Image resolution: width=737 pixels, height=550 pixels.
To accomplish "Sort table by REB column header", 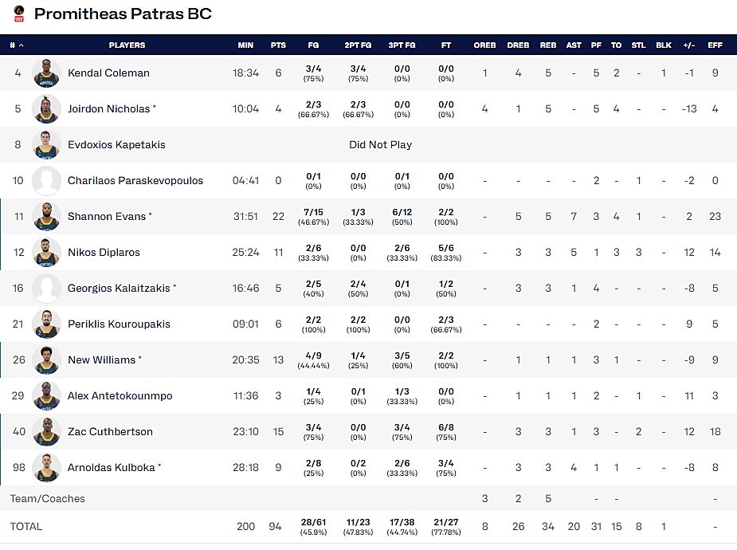I will click(548, 45).
